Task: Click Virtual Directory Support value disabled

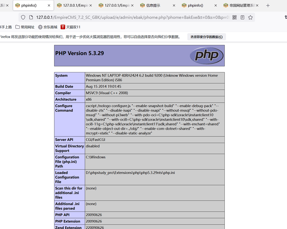Action: point(93,146)
